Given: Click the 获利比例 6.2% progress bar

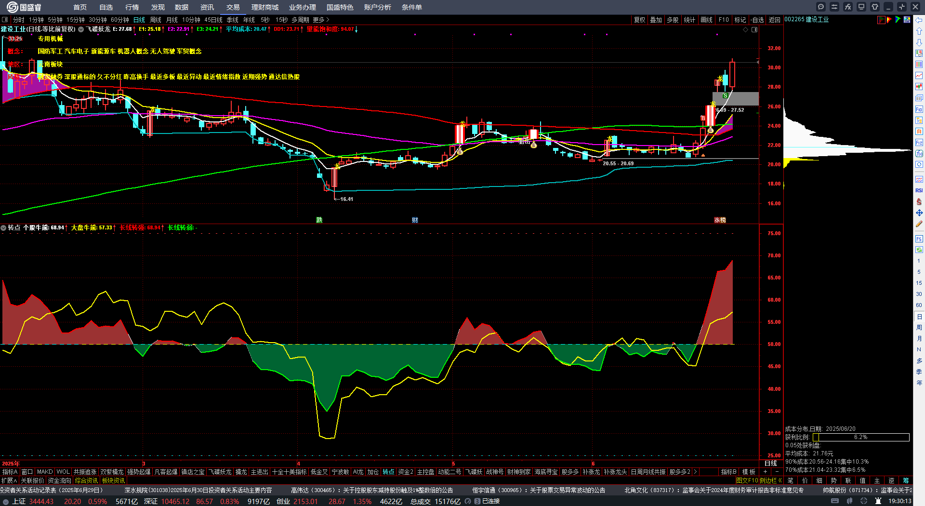Looking at the screenshot, I should (861, 437).
